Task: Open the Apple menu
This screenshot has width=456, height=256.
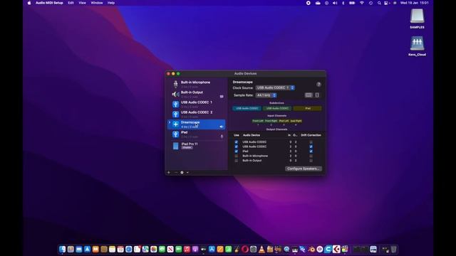Action: (29, 3)
